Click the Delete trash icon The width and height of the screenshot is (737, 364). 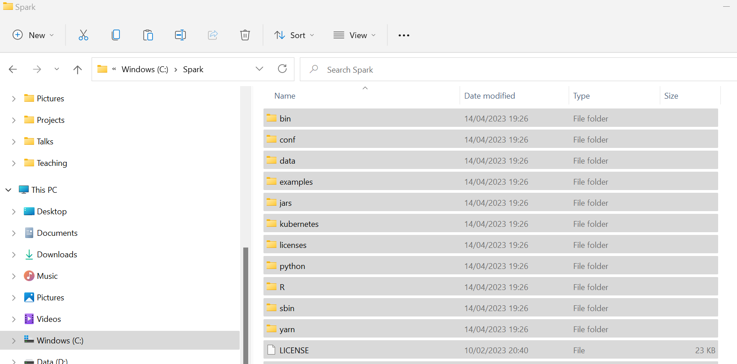[x=245, y=35]
